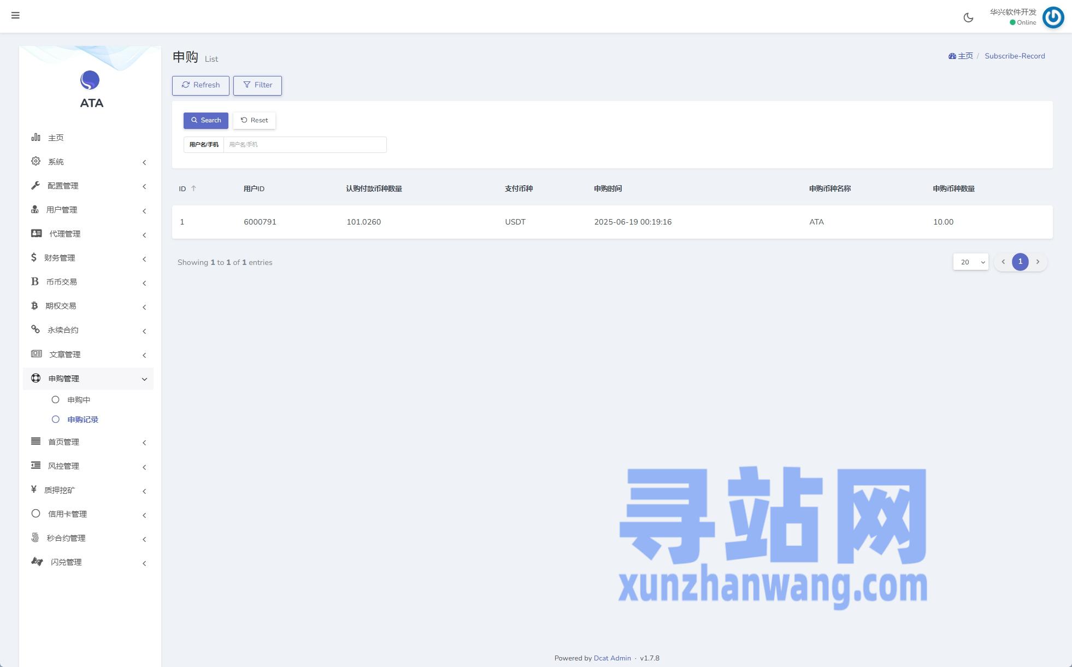Expand the 闪兑管理 menu chevron
This screenshot has height=667, width=1072.
[x=144, y=563]
